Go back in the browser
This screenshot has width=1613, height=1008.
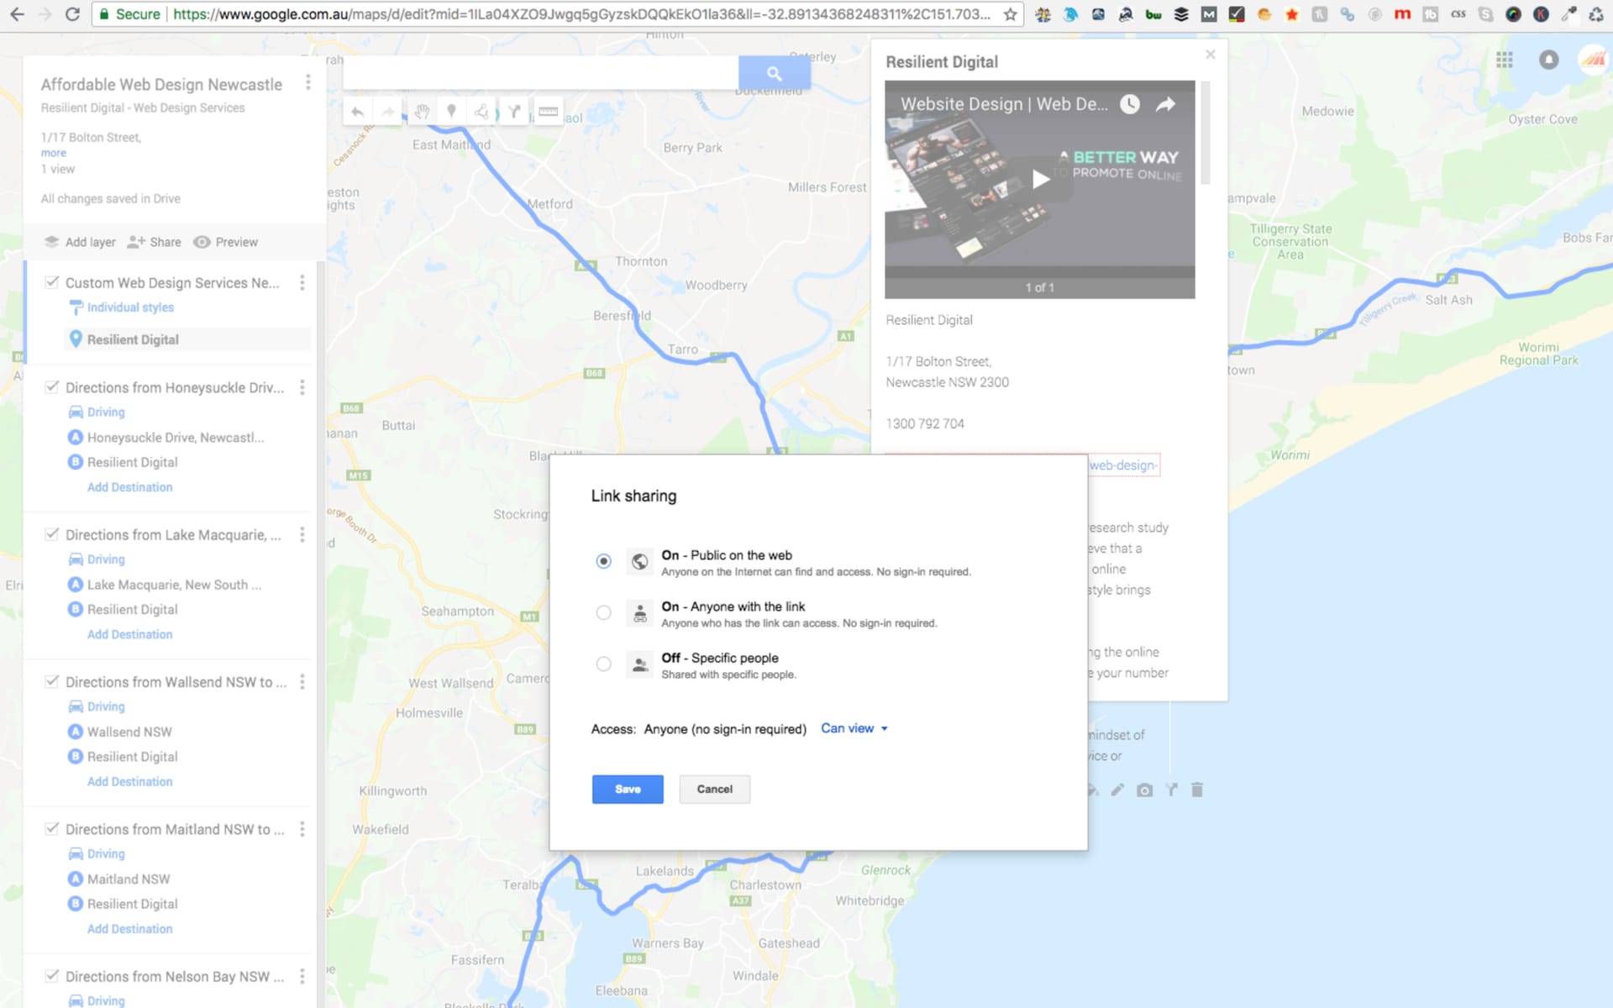[x=17, y=14]
